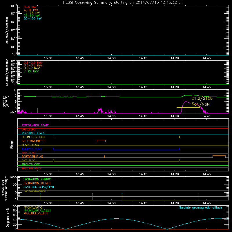Select the 6-12 keV legend label
232x232 pixels.
pos(31,10)
